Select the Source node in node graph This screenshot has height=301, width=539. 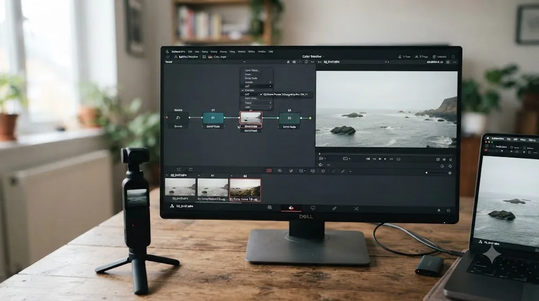(x=178, y=118)
